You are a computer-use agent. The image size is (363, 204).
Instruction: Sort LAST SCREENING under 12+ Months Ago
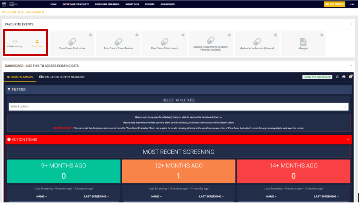coord(212,196)
